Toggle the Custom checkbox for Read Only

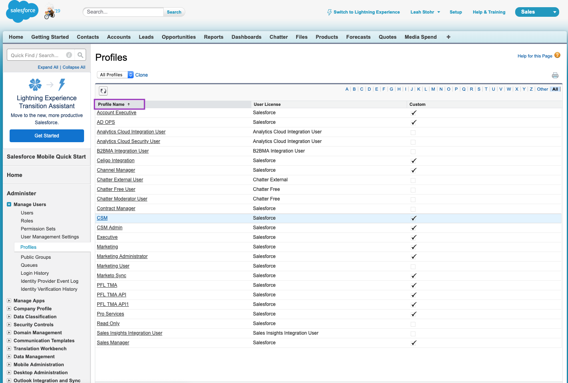coord(413,324)
